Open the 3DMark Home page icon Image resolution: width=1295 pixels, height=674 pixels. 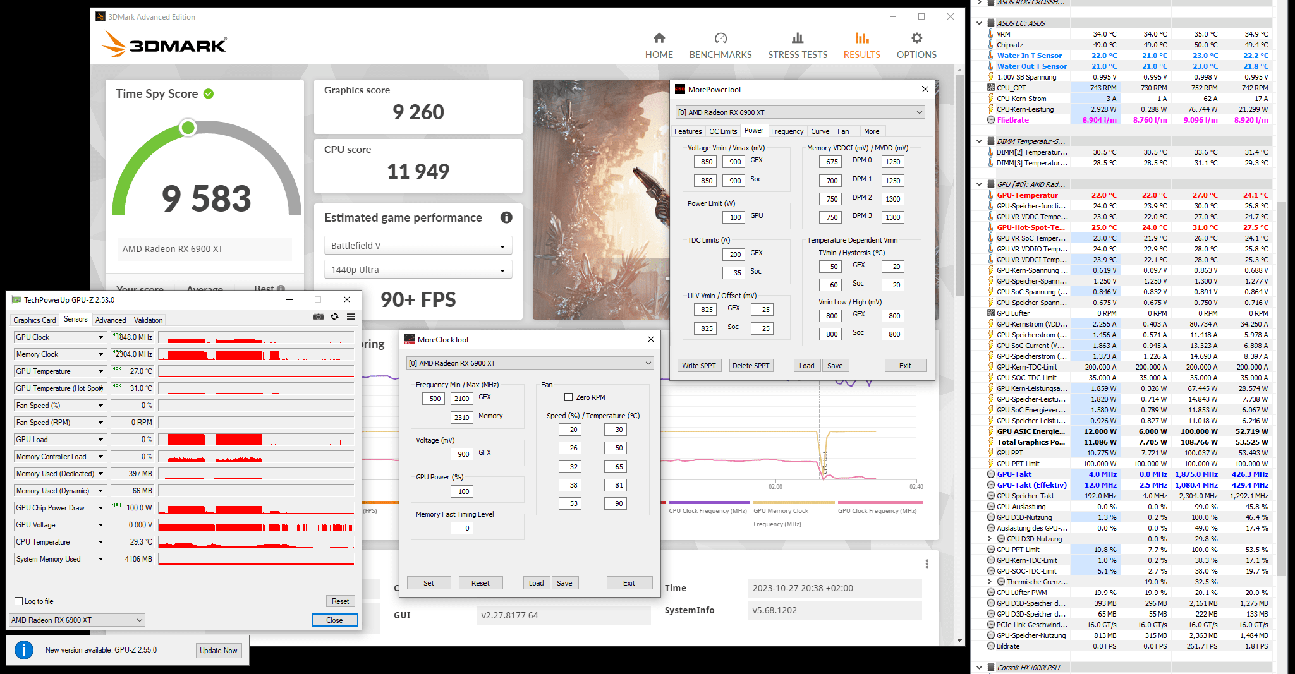(659, 38)
